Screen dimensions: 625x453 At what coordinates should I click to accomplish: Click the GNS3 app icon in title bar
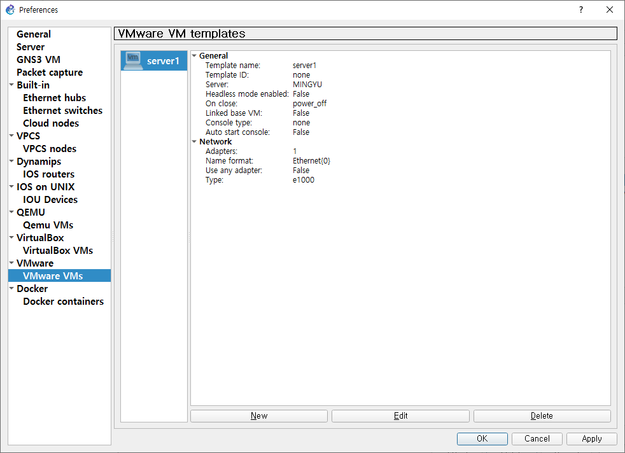point(10,10)
